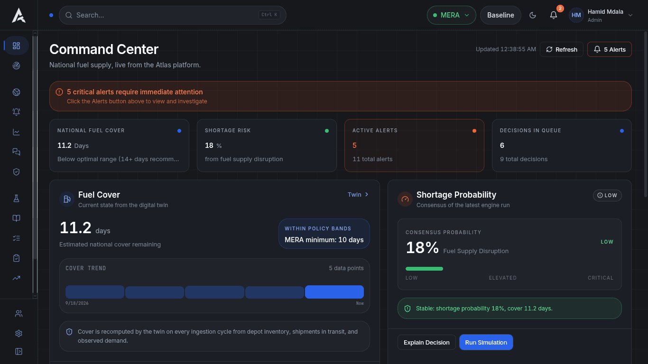Click Explain Decision button

(426, 342)
